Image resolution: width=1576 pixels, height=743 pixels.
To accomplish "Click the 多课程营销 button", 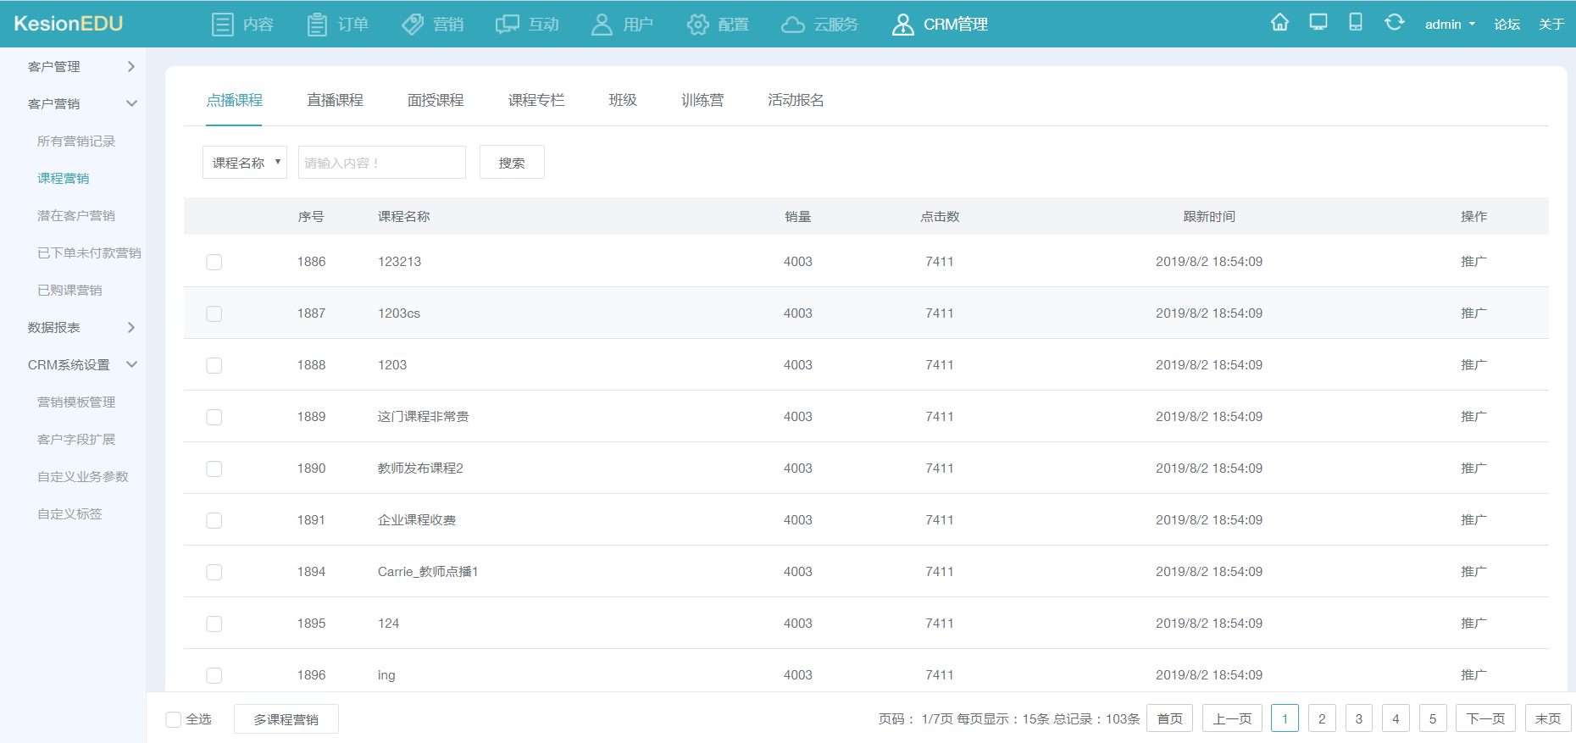I will click(286, 719).
